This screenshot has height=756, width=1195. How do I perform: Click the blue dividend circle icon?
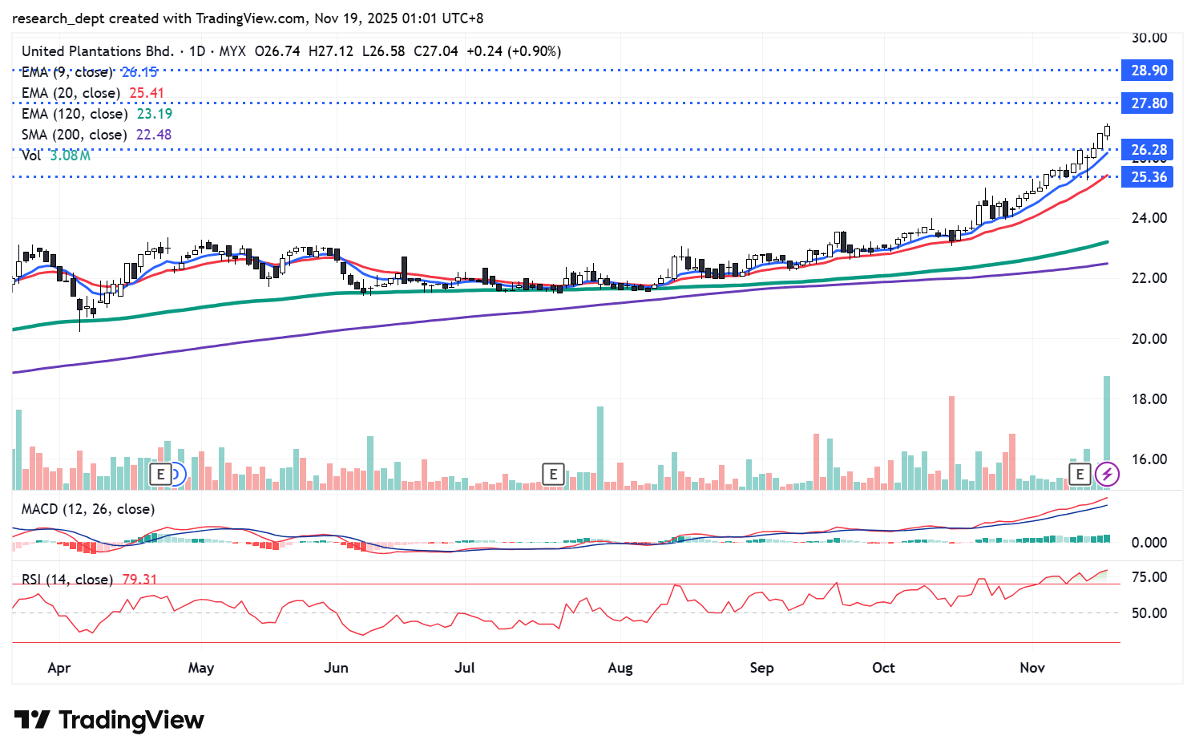point(176,475)
